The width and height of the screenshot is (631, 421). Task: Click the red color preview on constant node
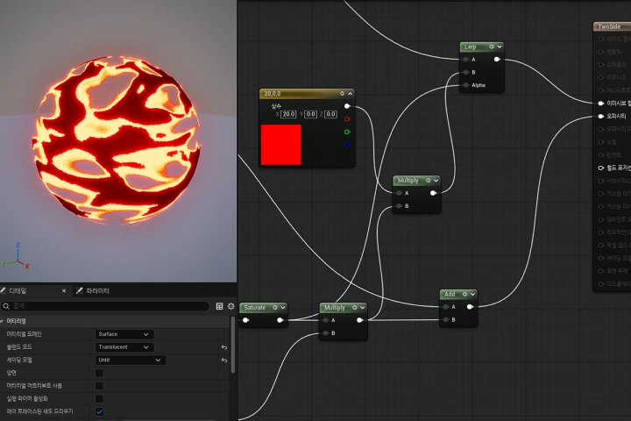[x=281, y=145]
